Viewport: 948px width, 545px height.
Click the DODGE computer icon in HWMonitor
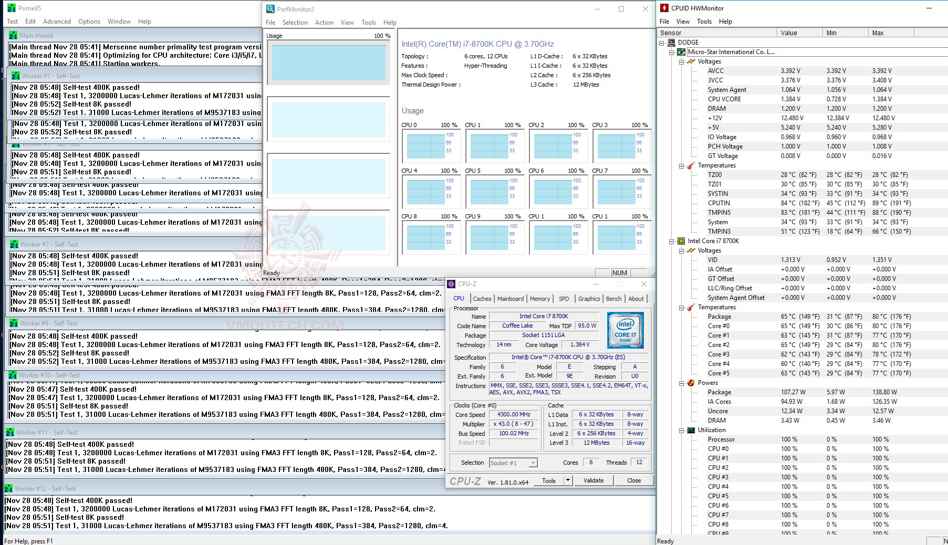[671, 43]
